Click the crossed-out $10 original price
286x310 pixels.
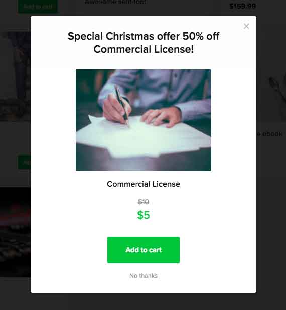(x=144, y=202)
